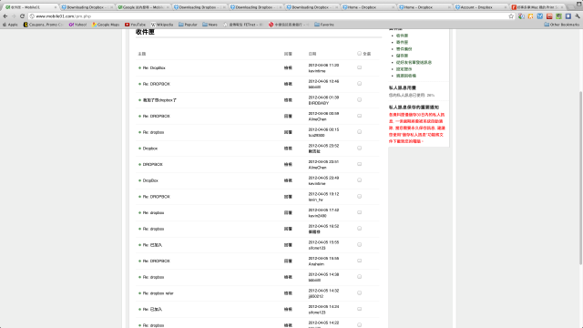583x328 pixels.
Task: Open the FETnet bookmark
Action: point(243,25)
